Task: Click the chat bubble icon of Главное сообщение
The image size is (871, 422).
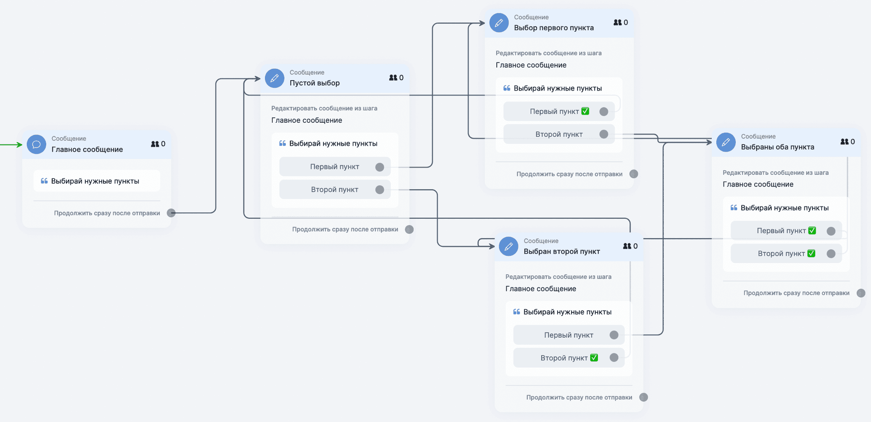Action: pos(36,144)
